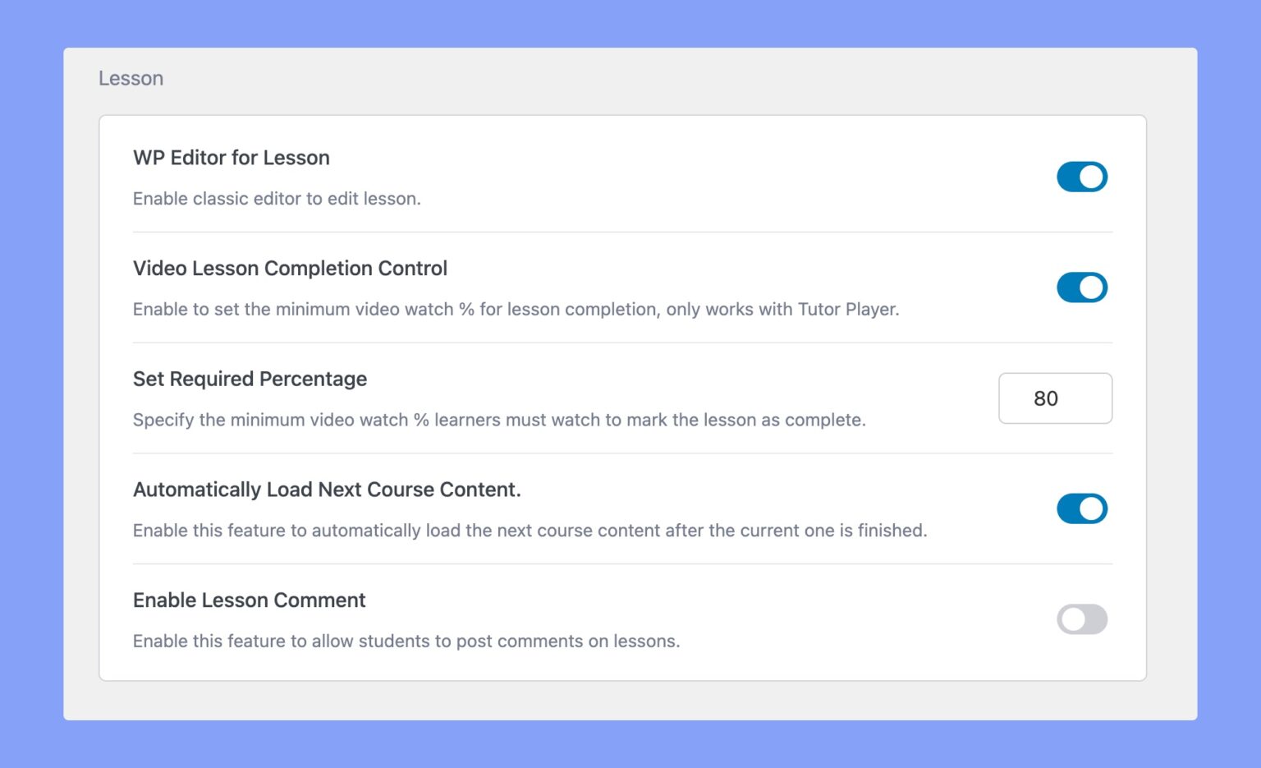Click the description about students posting comments
The width and height of the screenshot is (1261, 768).
(406, 642)
